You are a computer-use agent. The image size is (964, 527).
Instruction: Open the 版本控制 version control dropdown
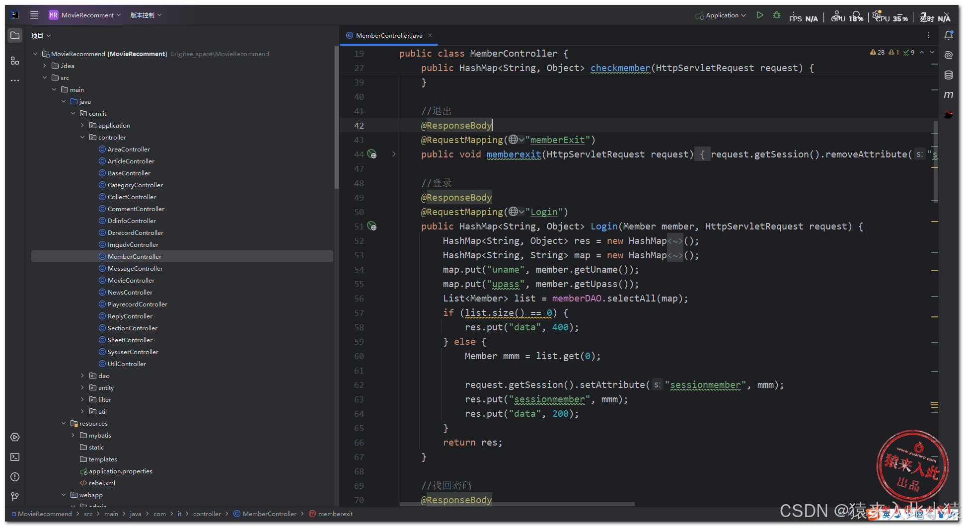tap(146, 15)
